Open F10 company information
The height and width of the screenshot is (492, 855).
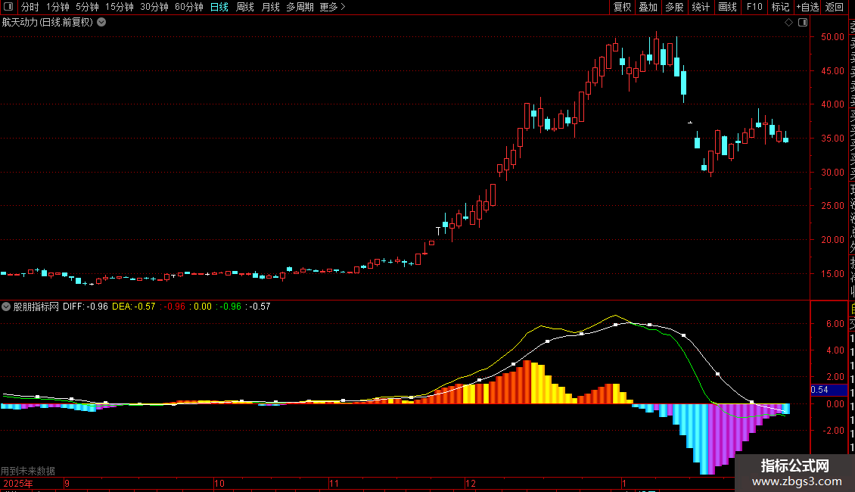(754, 7)
